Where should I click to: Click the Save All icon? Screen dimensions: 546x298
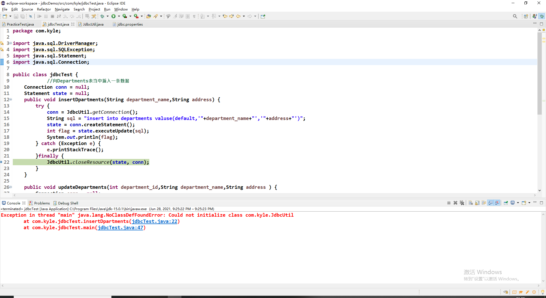22,16
